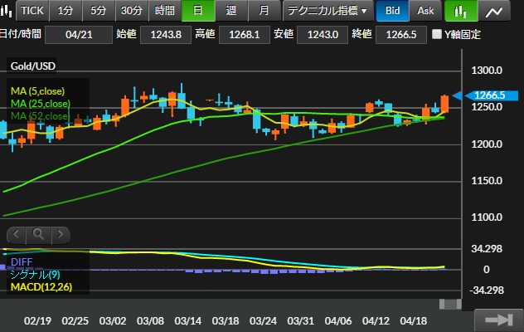Select the 5分 timeframe

(x=99, y=10)
